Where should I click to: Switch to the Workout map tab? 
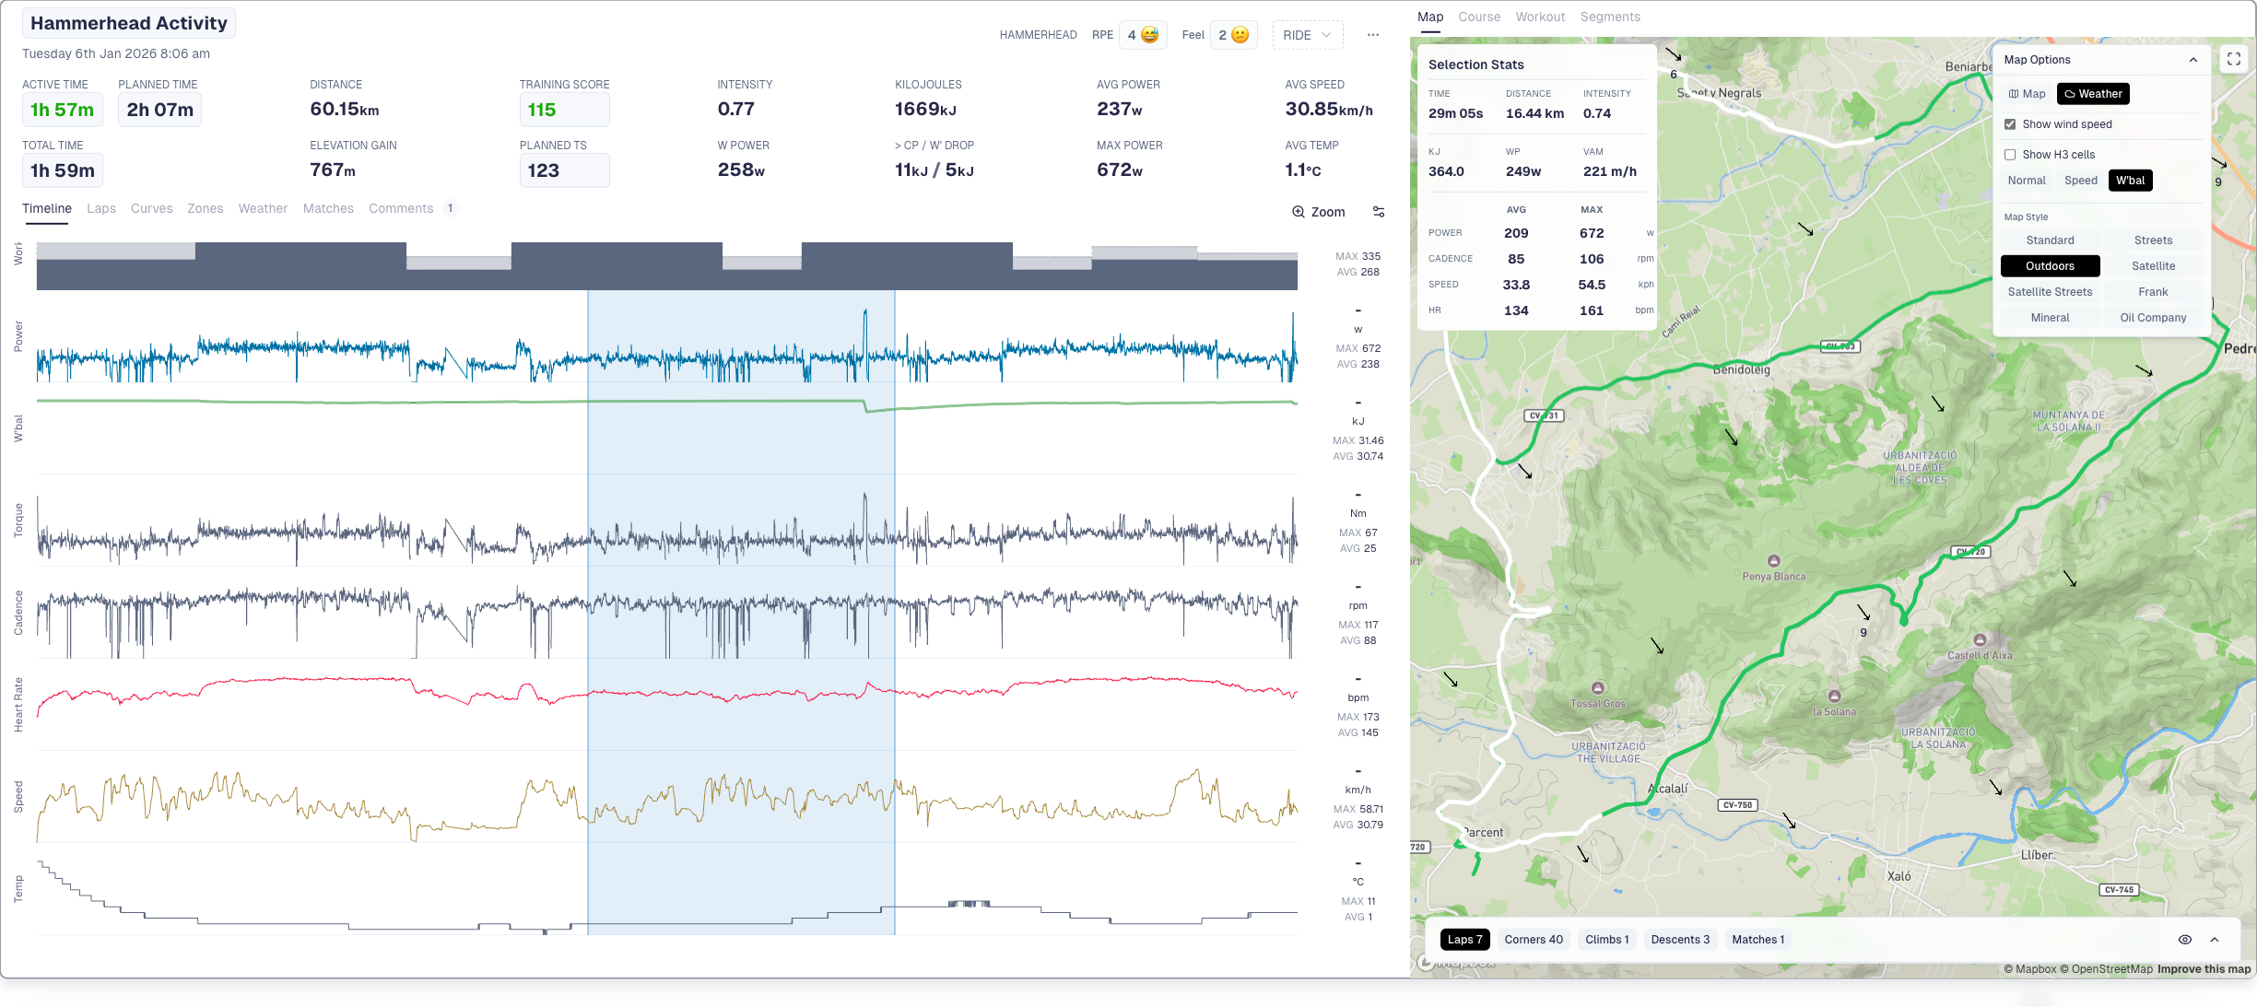click(x=1540, y=17)
